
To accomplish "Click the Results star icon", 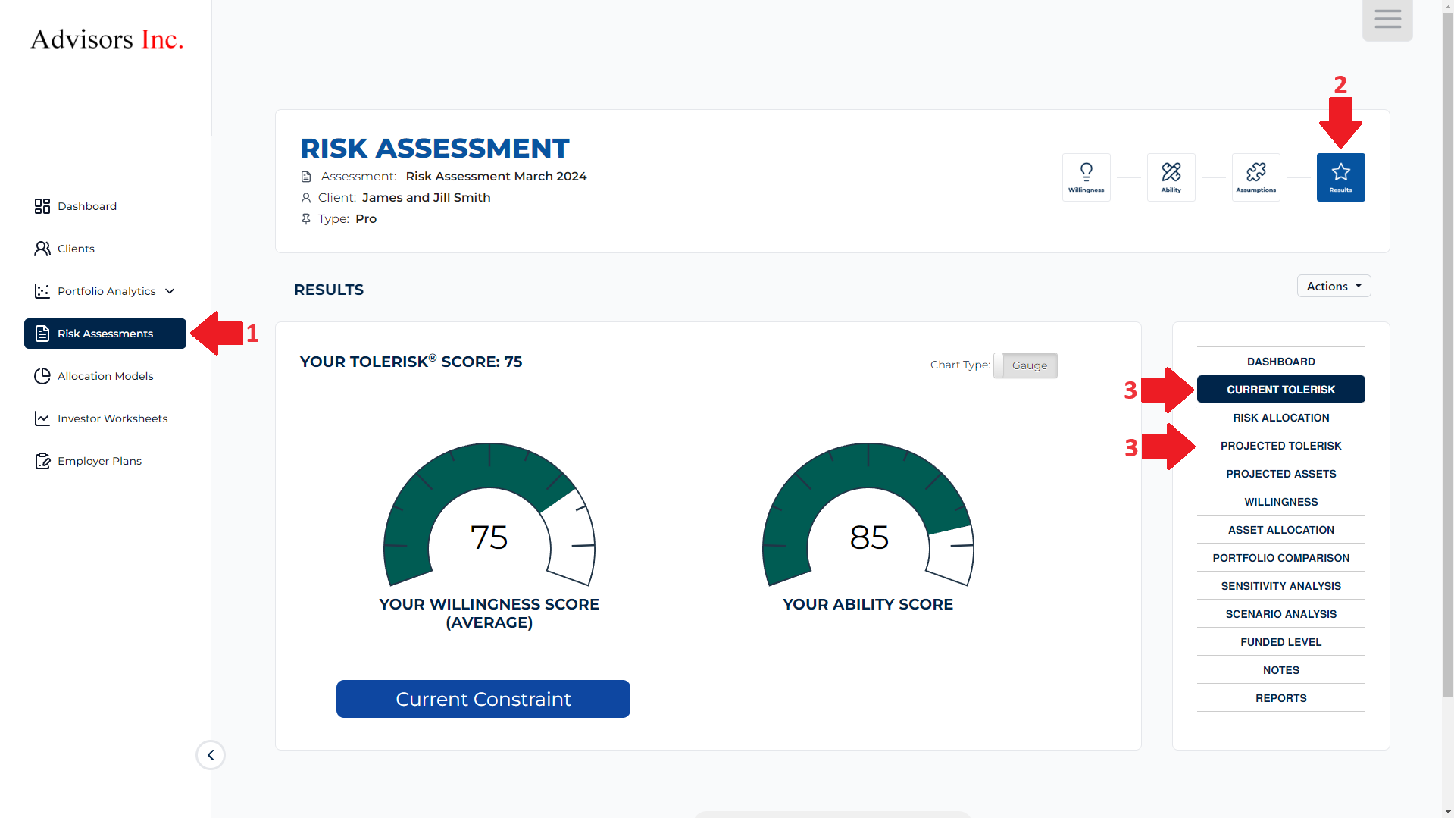I will [x=1340, y=177].
